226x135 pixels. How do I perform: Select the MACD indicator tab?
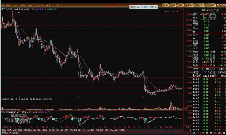point(20,130)
